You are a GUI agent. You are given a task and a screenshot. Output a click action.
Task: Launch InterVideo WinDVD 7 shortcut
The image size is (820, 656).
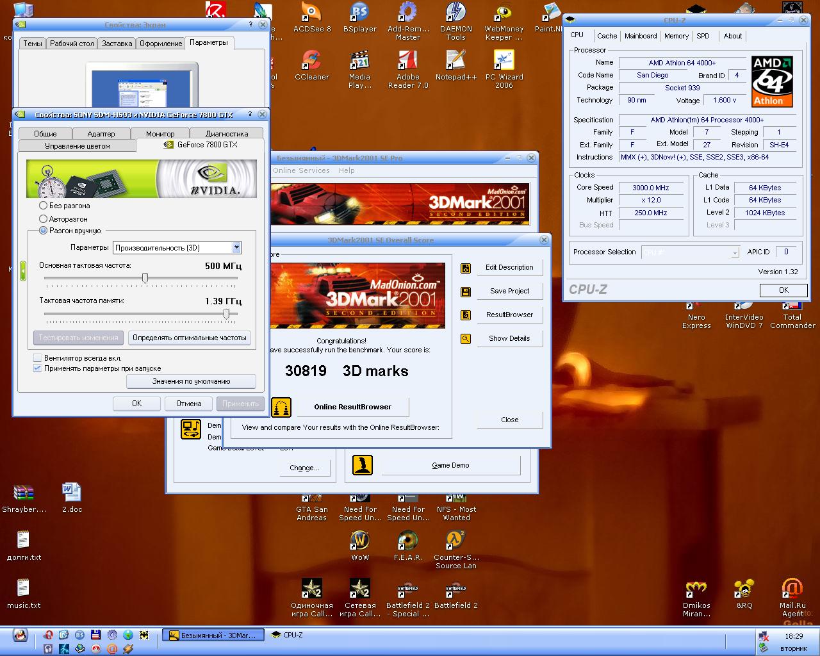point(744,314)
